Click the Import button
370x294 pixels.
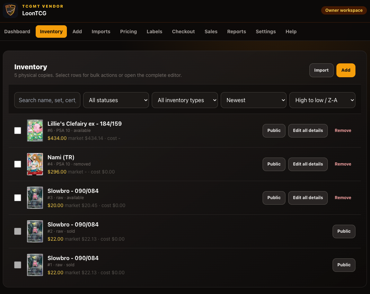(x=321, y=70)
